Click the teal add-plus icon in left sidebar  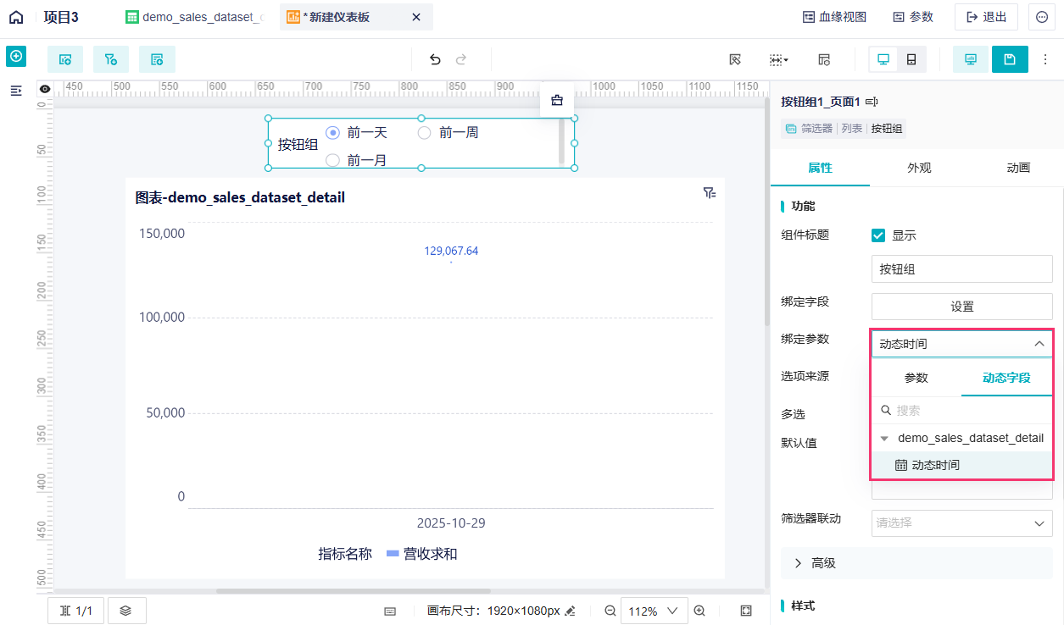(16, 57)
